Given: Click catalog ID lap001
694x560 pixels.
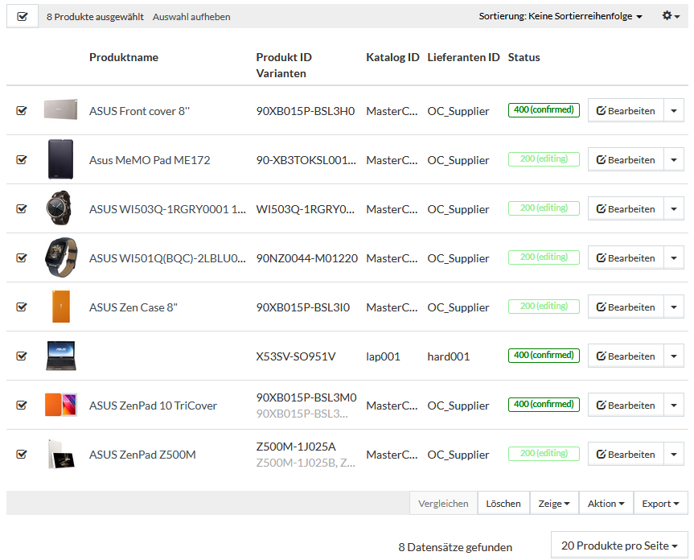Looking at the screenshot, I should (x=383, y=356).
